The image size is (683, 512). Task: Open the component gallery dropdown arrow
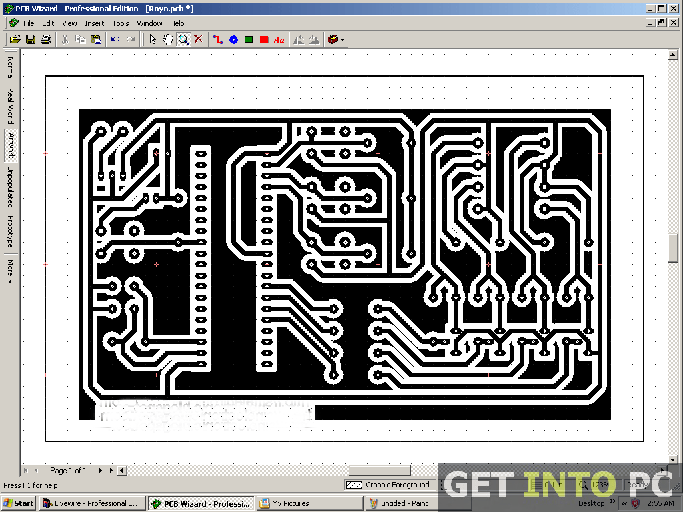pyautogui.click(x=342, y=39)
